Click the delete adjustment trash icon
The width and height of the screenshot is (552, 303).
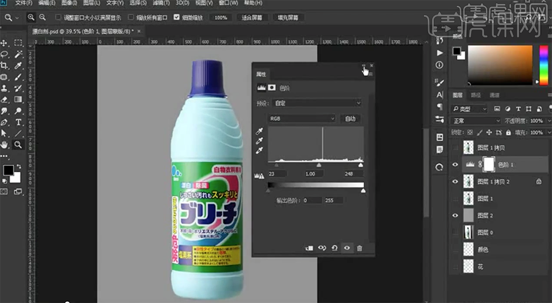point(360,248)
